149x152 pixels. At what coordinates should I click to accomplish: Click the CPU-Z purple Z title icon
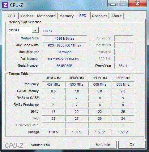pos(5,5)
